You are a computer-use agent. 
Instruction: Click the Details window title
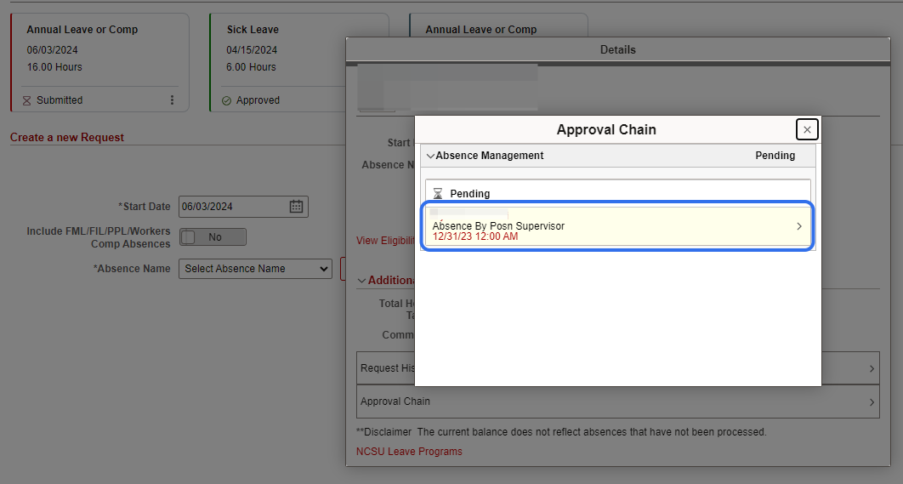click(618, 49)
